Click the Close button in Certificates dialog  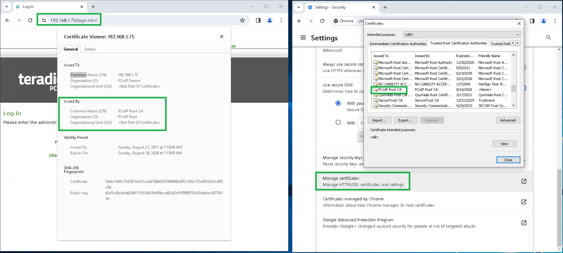508,160
